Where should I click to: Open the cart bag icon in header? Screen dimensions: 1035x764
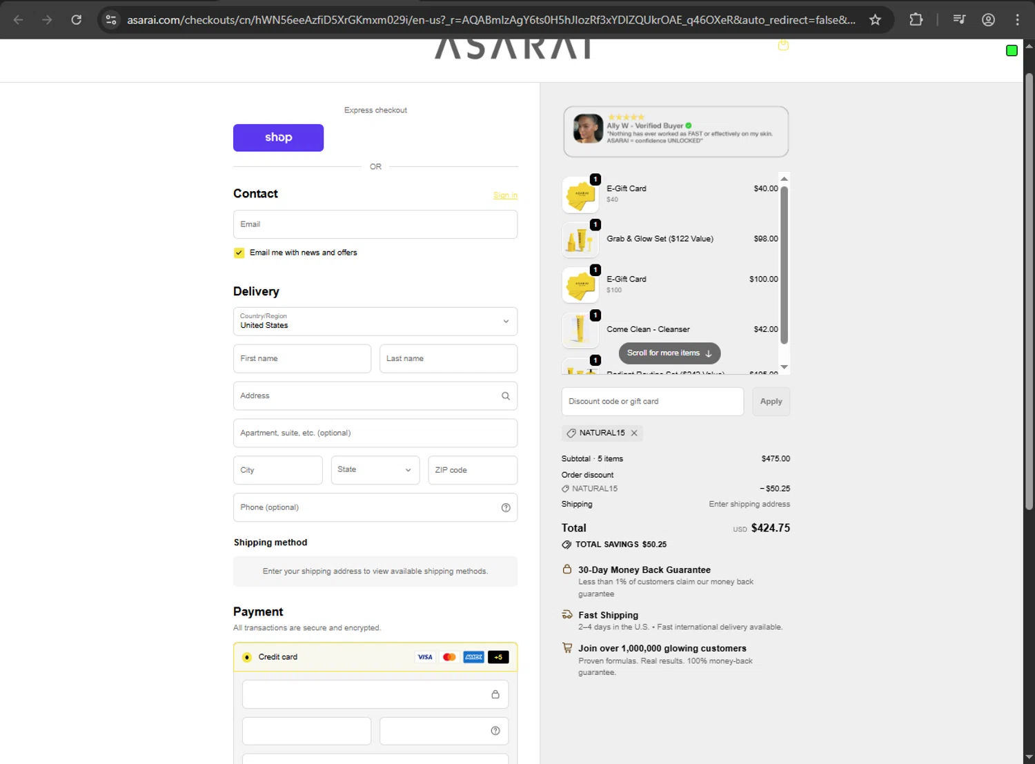coord(783,46)
